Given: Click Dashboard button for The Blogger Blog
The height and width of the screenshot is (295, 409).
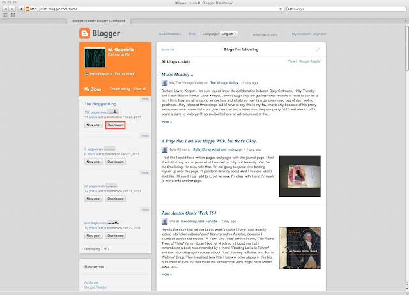Looking at the screenshot, I should 115,125.
